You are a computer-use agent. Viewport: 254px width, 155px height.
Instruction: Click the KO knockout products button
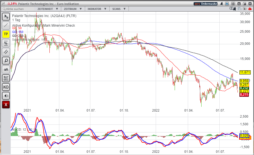tap(6, 87)
